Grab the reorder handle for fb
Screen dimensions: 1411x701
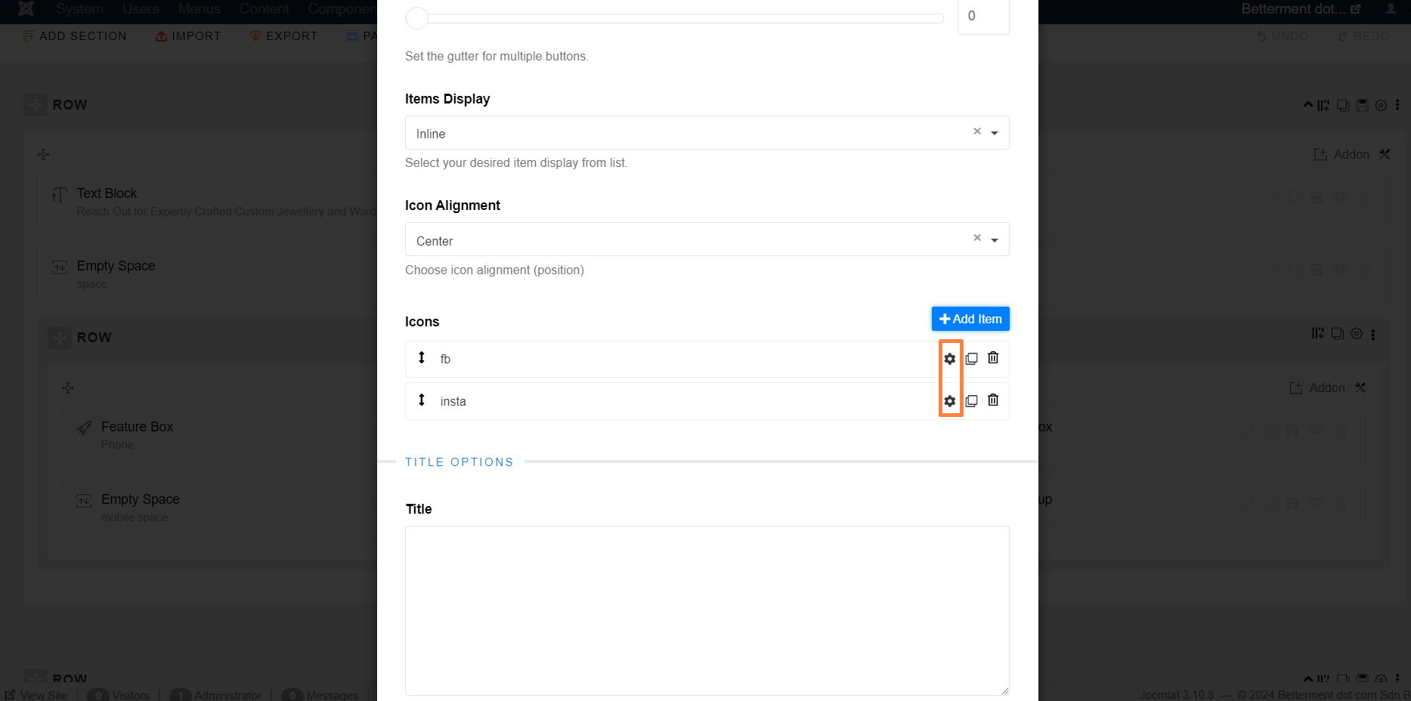pos(422,357)
